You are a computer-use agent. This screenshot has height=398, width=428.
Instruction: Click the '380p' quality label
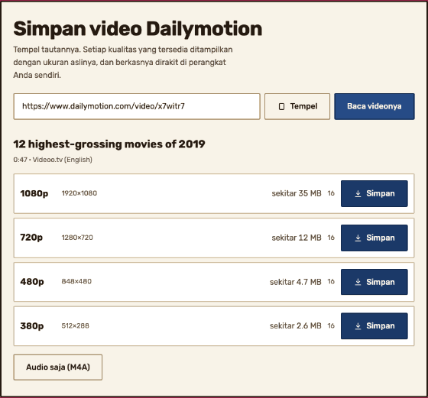32,325
